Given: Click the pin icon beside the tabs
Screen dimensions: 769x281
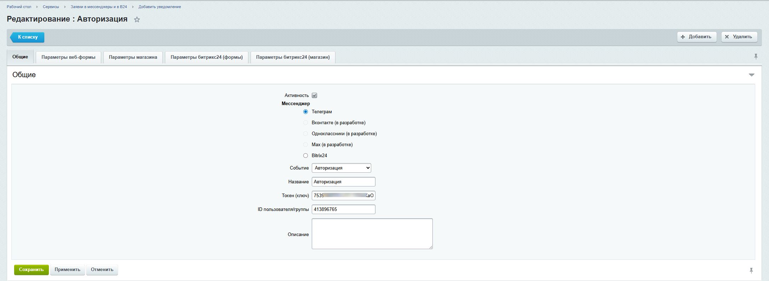Looking at the screenshot, I should click(x=756, y=57).
